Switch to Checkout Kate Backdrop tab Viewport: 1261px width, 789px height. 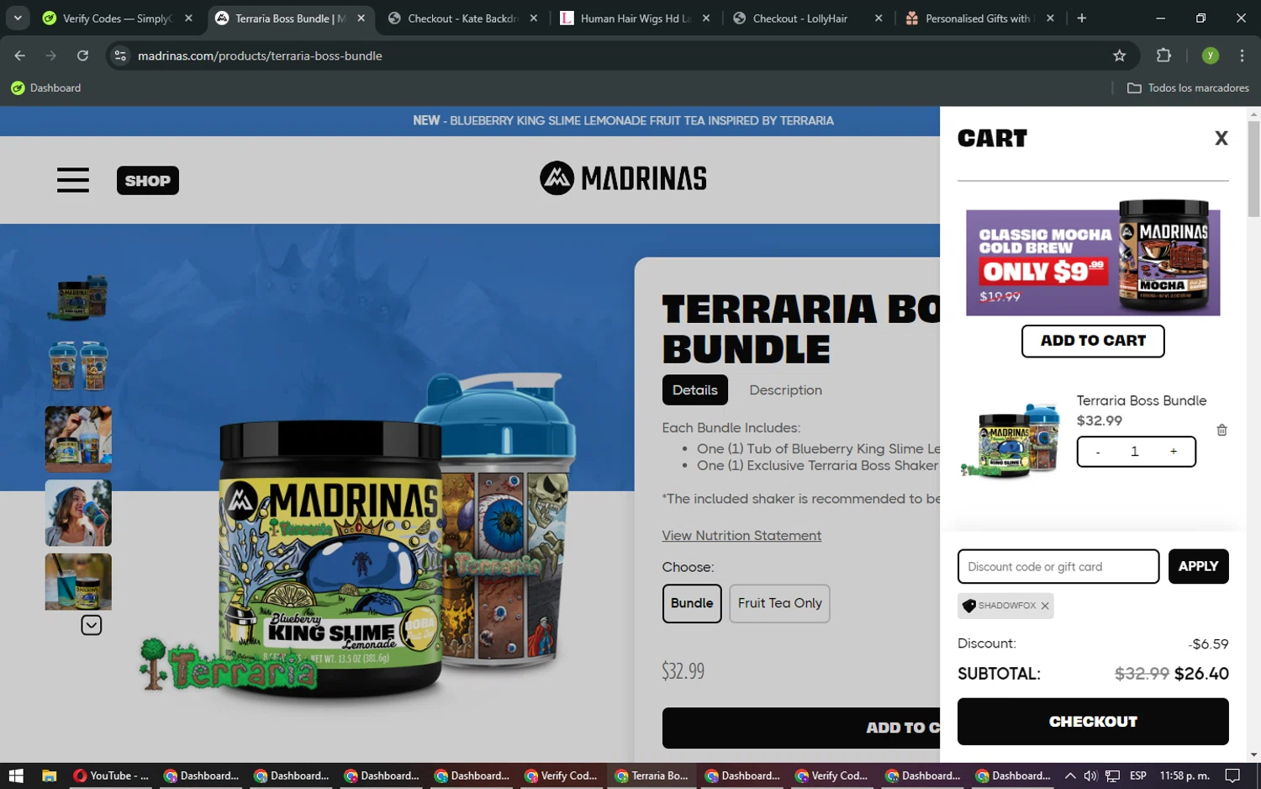coord(462,18)
